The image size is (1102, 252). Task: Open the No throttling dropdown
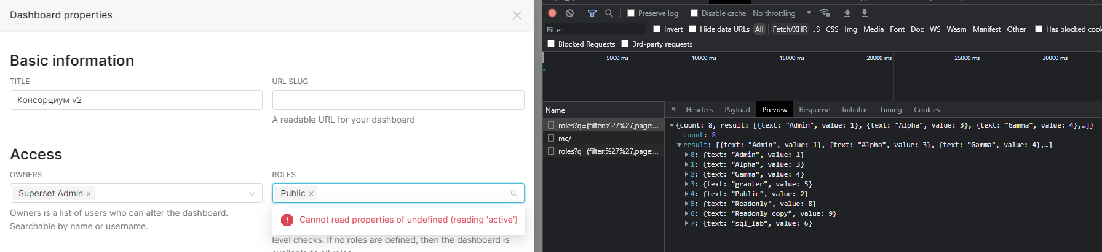pos(782,13)
